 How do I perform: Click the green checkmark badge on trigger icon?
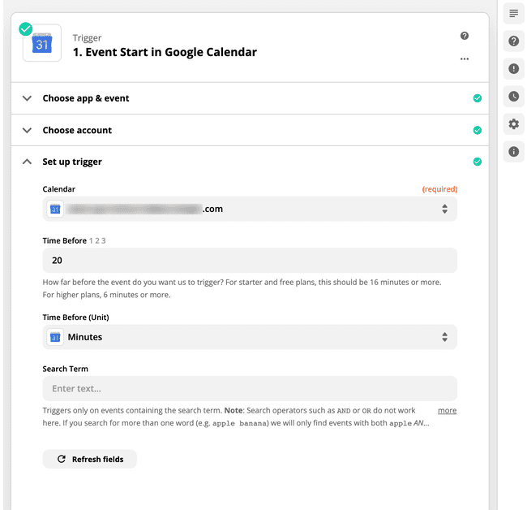[26, 29]
